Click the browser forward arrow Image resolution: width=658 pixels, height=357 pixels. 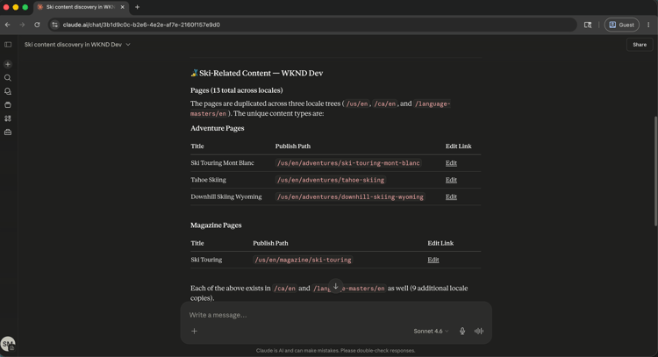click(x=22, y=25)
